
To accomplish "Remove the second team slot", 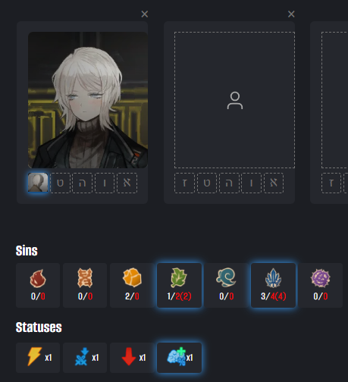I will click(291, 14).
